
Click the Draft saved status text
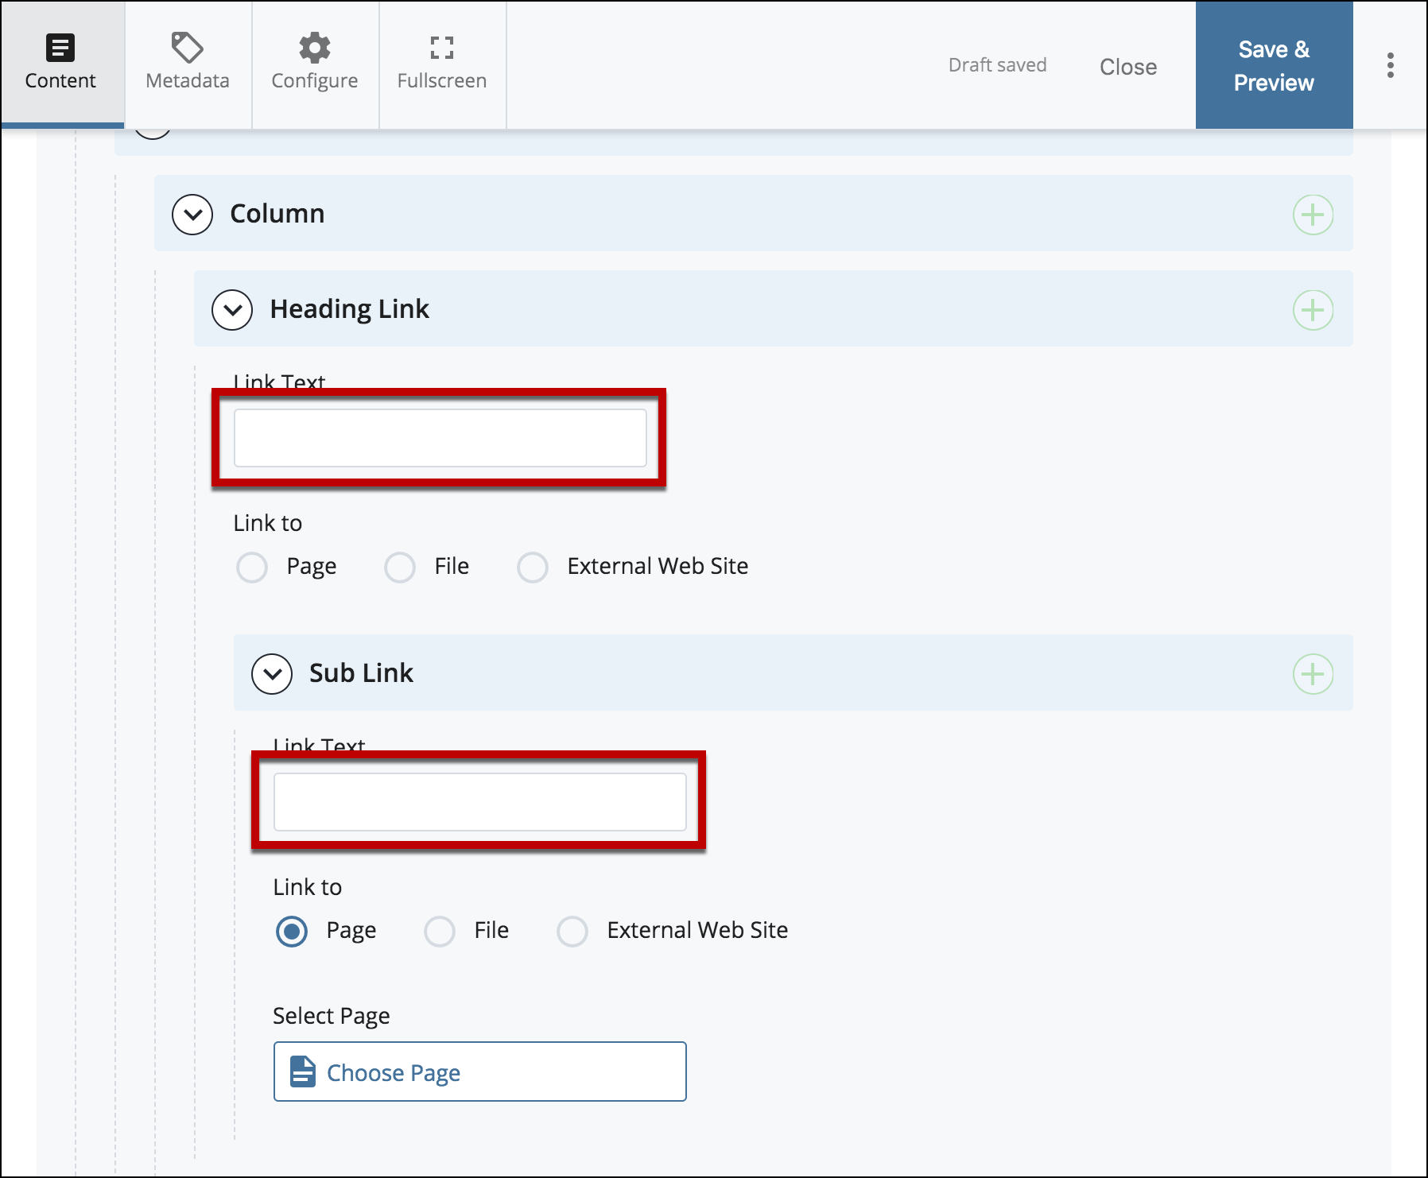(997, 65)
